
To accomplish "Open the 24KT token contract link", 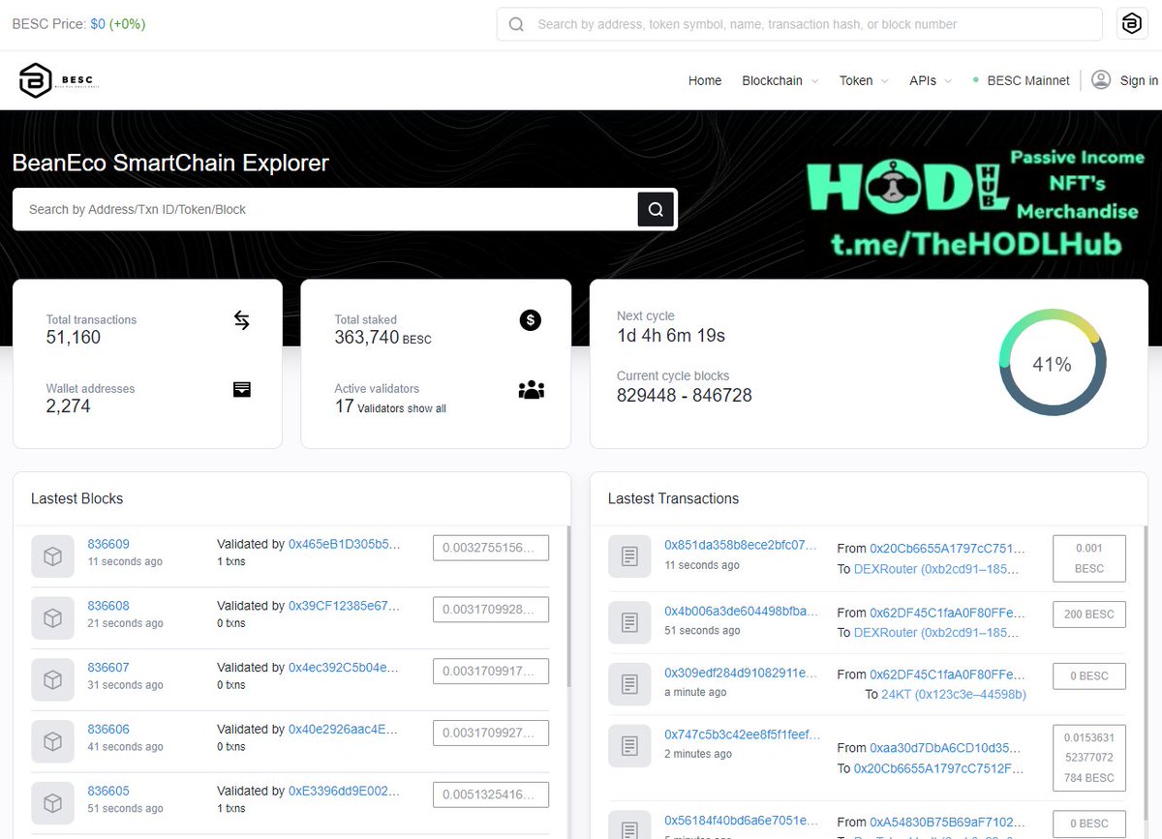I will 953,694.
